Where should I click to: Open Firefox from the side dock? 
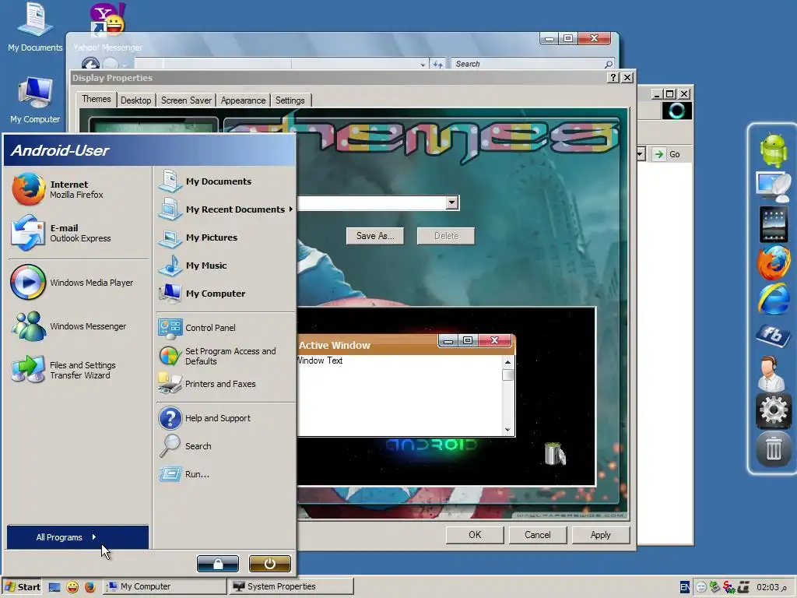(773, 262)
